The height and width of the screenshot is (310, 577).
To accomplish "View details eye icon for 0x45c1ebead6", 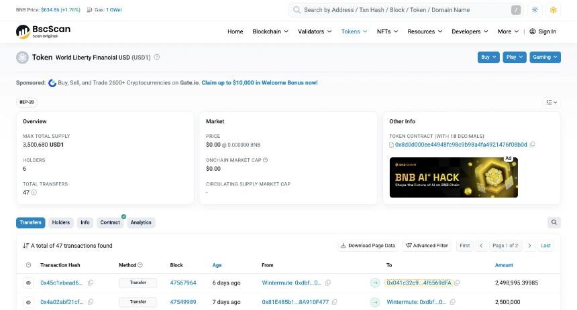I will pos(28,283).
